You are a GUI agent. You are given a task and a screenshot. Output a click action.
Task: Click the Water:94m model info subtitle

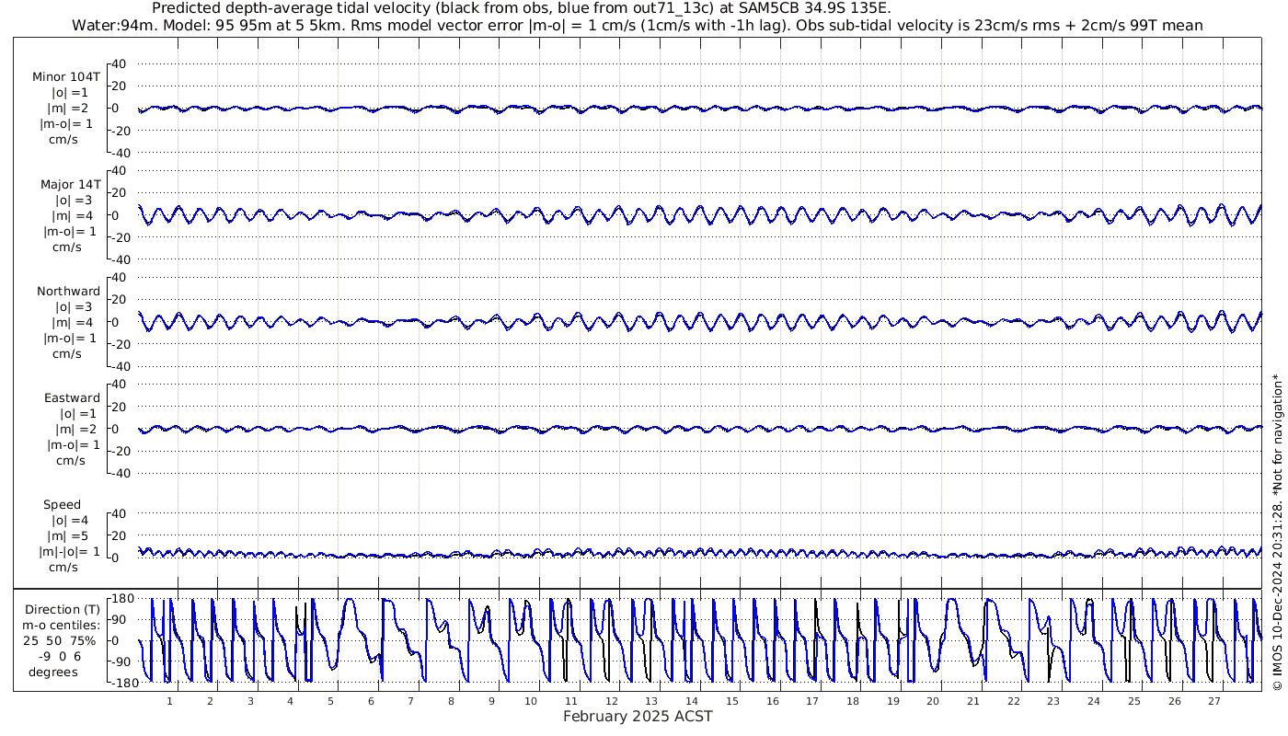tap(637, 25)
